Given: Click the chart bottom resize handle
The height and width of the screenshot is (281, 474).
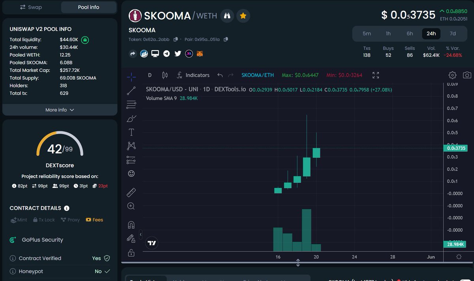Looking at the screenshot, I should point(298,263).
